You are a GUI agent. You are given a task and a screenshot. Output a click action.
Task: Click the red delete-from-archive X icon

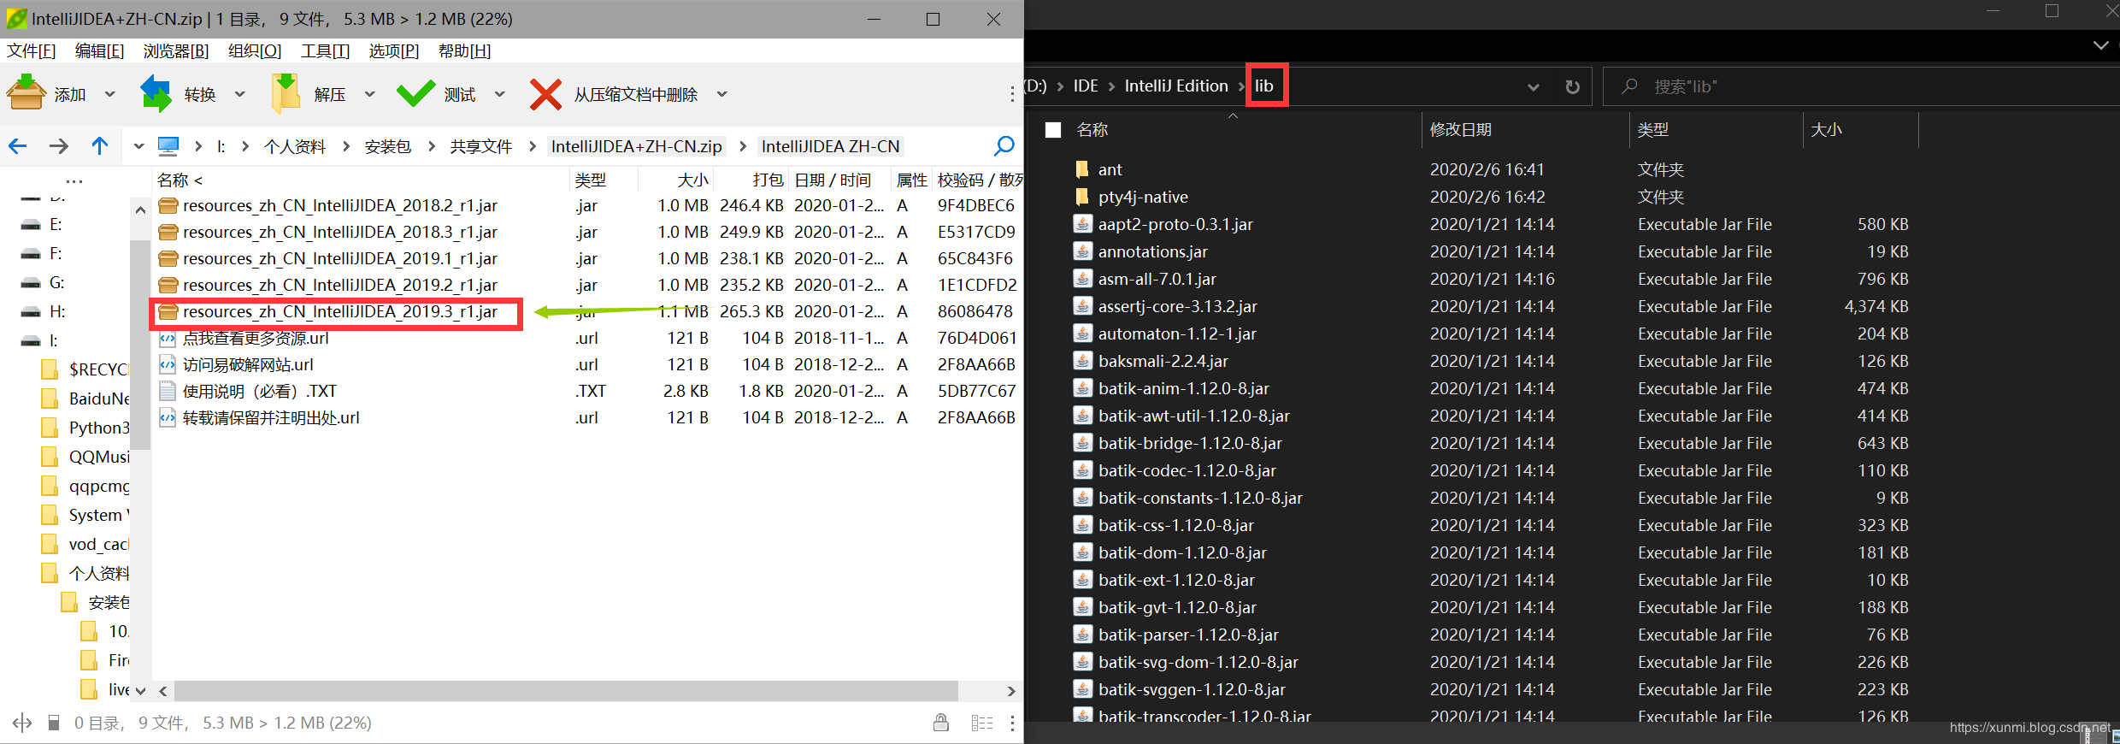(545, 94)
